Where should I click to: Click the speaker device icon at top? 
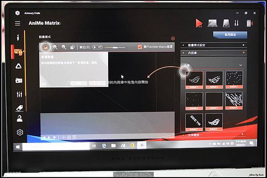click(226, 23)
